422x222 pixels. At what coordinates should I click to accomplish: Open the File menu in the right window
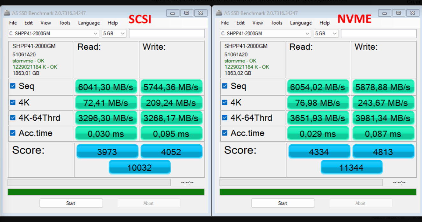pos(225,23)
